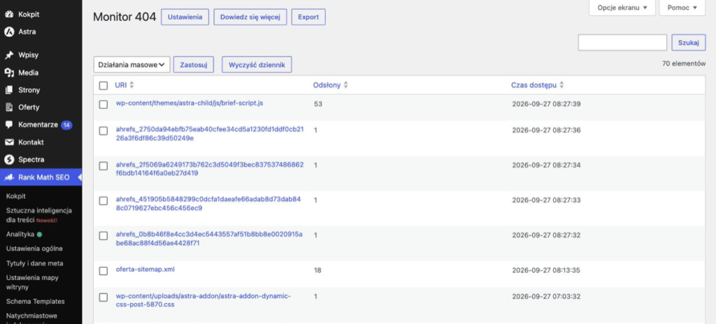Go to the Tytuły i dane meta submenu item

[35, 263]
